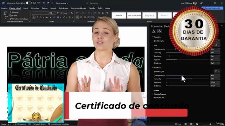Image resolution: width=225 pixels, height=126 pixels.
Task: Click the decrease indent icon
Action: click(x=95, y=13)
